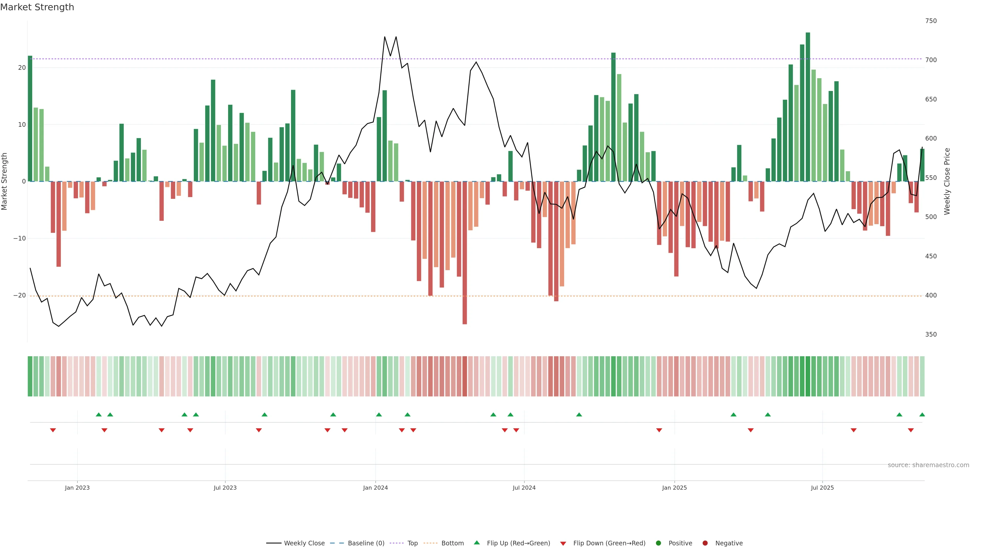Click the only flip-up triangle between Jul 2024 and Jan 2025

point(579,415)
